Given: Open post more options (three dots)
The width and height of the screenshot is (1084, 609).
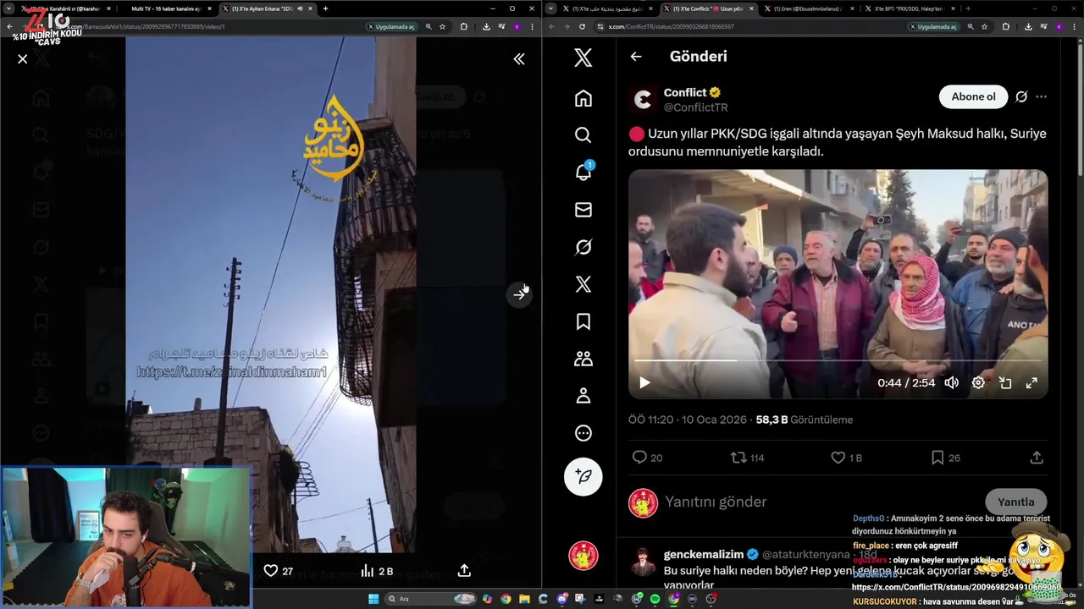Looking at the screenshot, I should [x=1042, y=96].
